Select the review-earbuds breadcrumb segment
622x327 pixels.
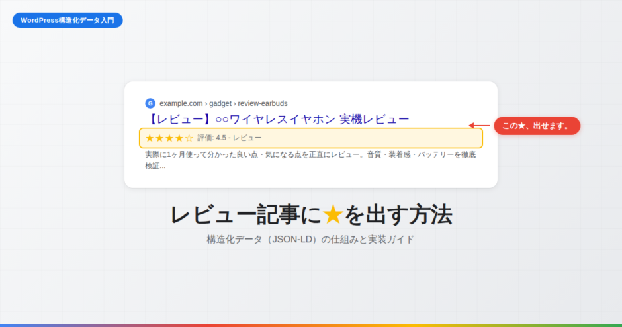pos(263,103)
